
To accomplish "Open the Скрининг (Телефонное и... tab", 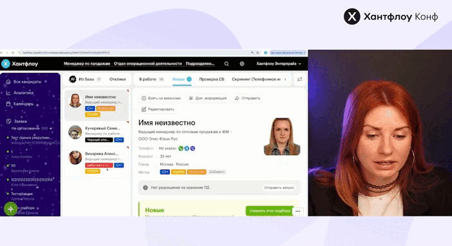I will pos(256,79).
